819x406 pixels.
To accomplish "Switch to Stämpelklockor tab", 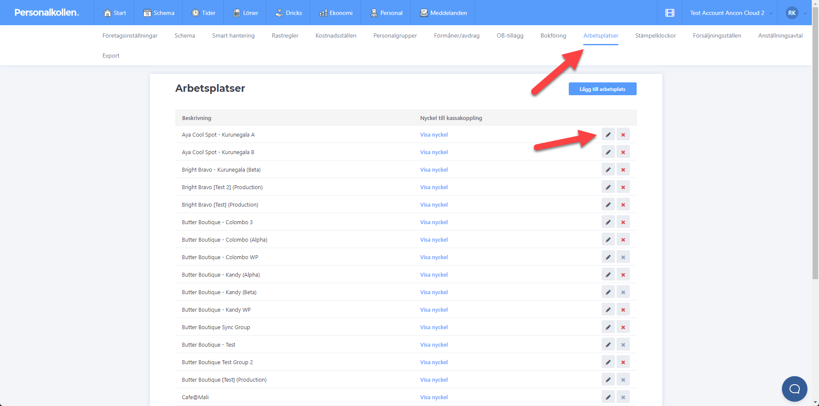I will (x=655, y=35).
